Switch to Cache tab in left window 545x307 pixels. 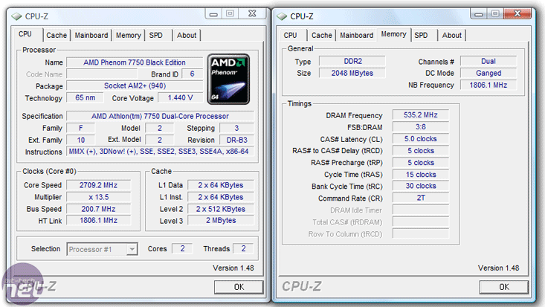click(57, 35)
